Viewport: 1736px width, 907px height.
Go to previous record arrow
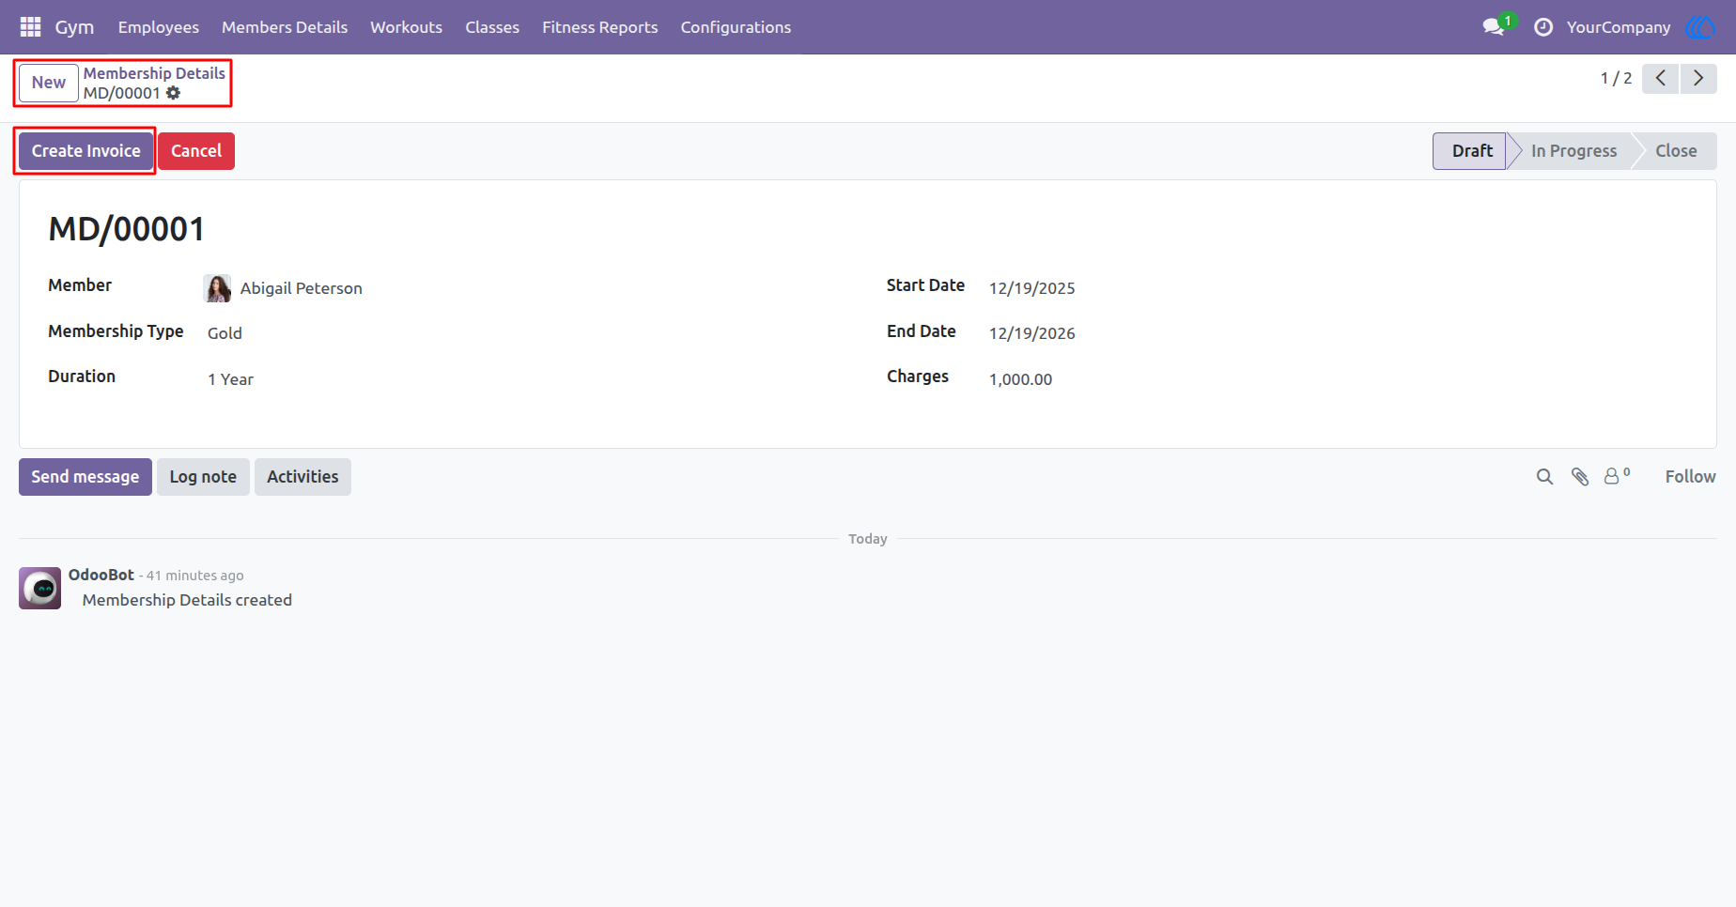1661,78
